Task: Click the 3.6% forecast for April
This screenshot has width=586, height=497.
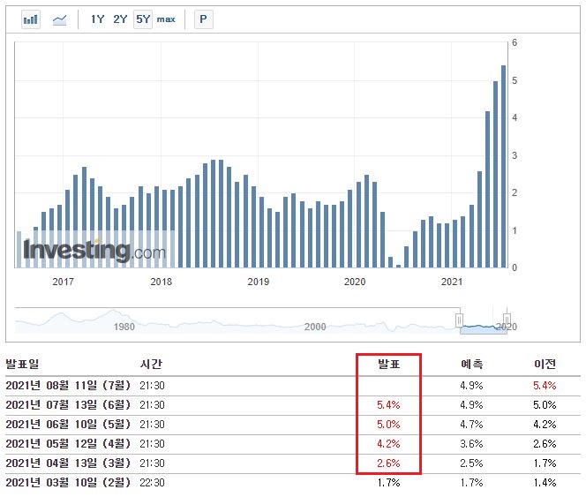Action: click(471, 443)
